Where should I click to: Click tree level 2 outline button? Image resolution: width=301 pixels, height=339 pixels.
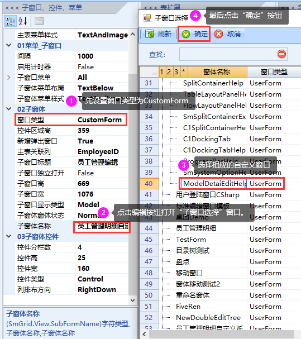coord(169,72)
